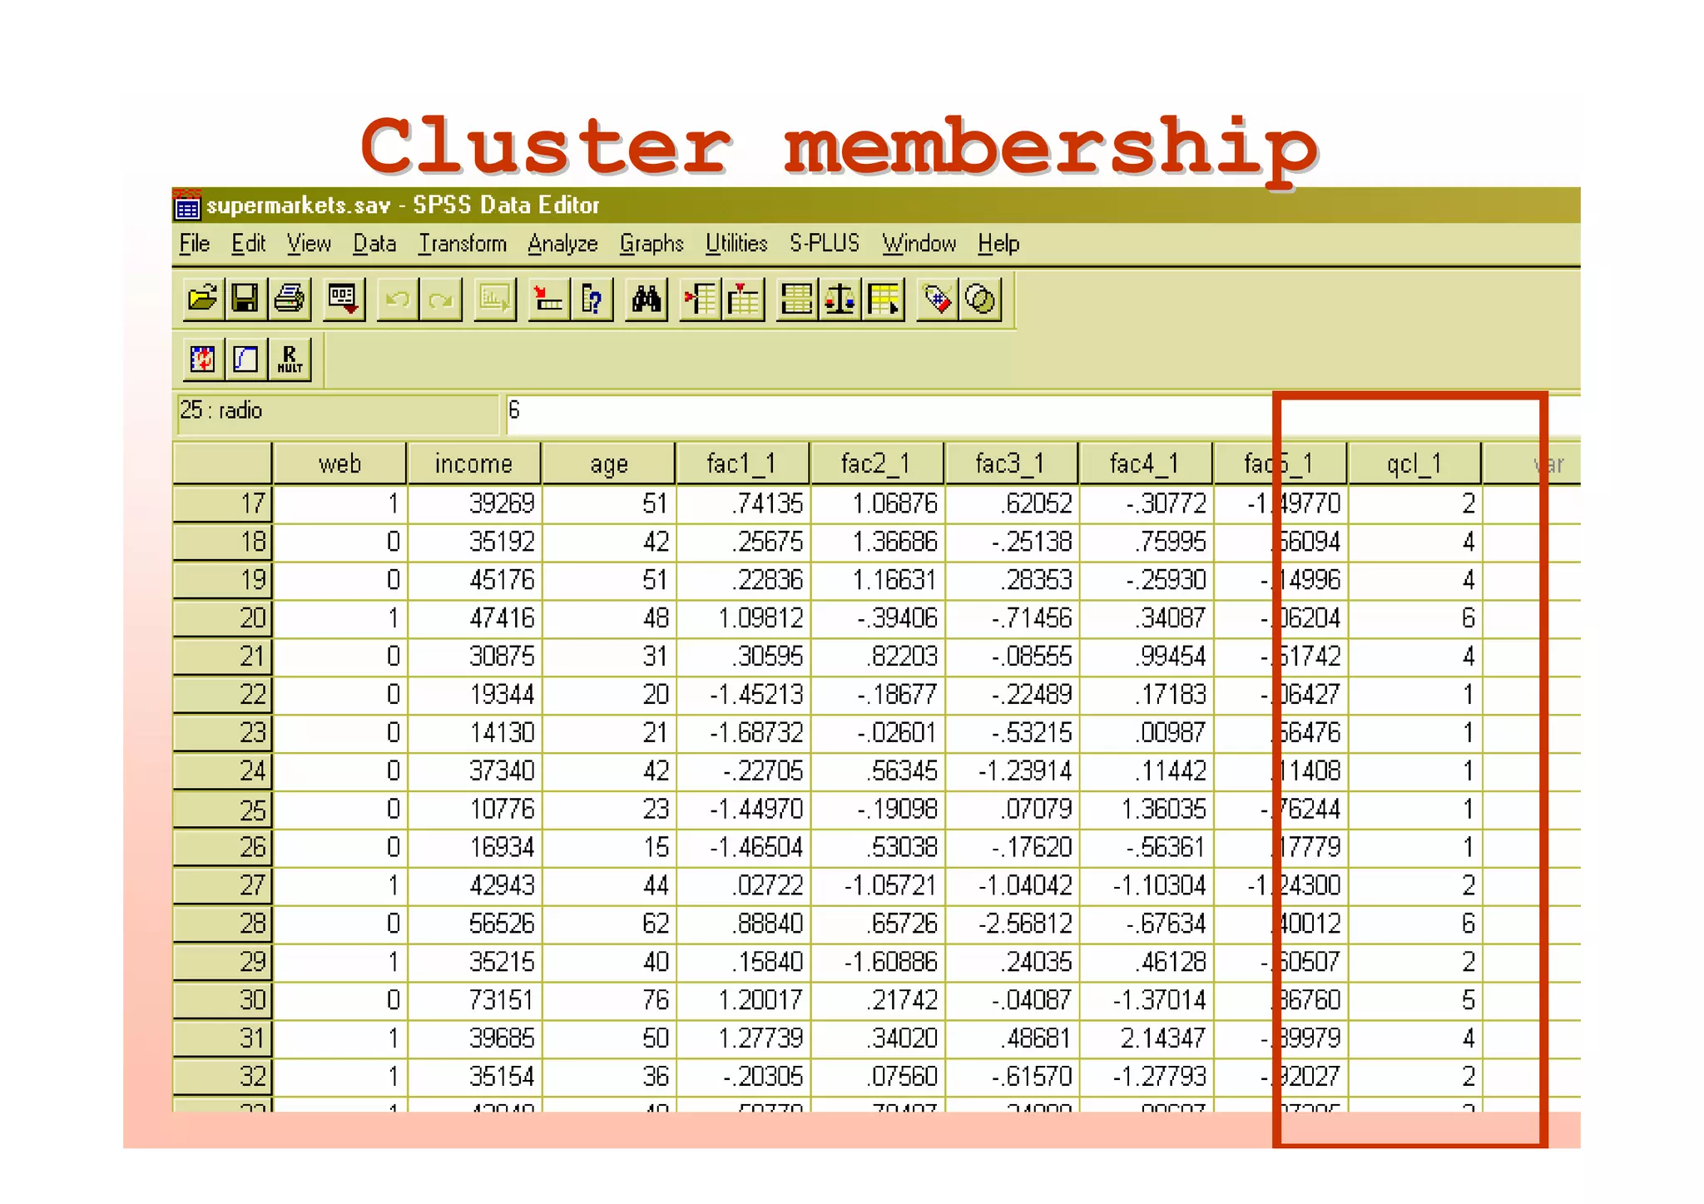Click the Weight Cases scale icon
1704x1204 pixels.
840,299
